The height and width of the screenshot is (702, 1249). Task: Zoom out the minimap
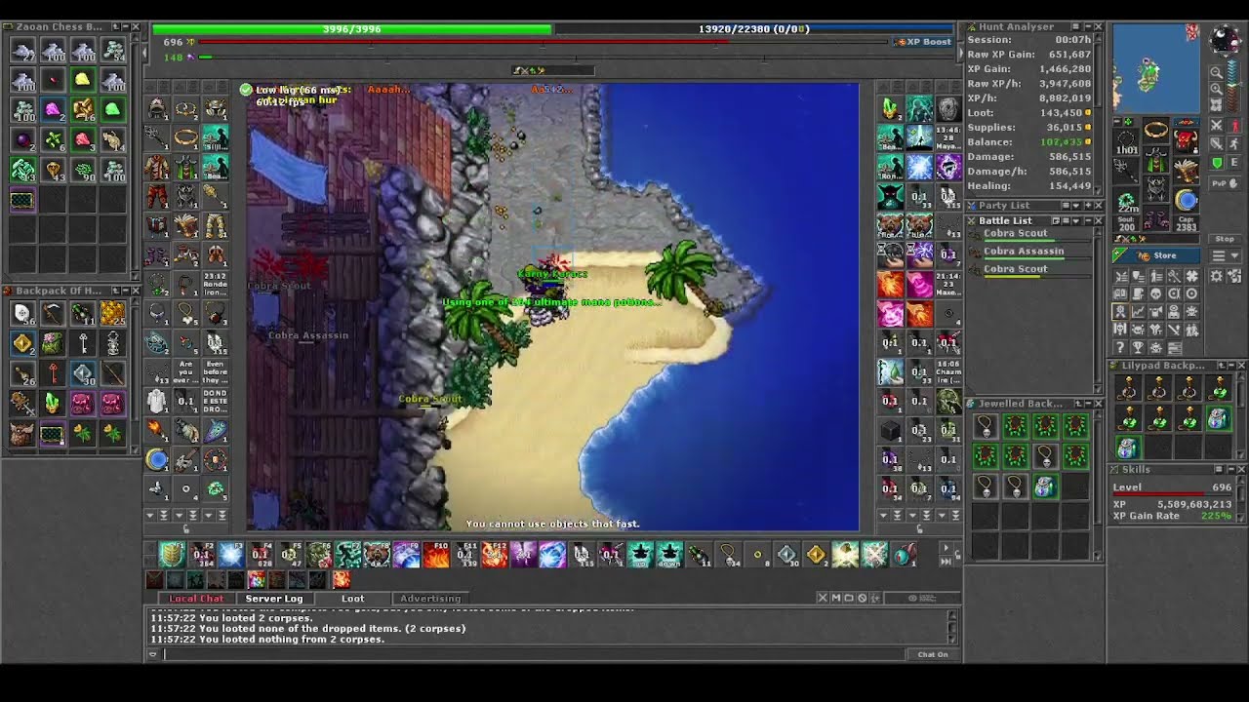(1216, 72)
